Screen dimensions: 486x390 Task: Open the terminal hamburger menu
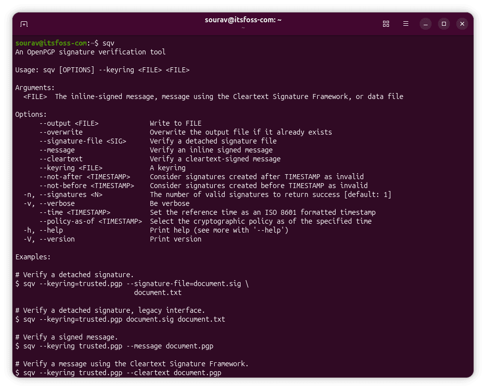[406, 24]
